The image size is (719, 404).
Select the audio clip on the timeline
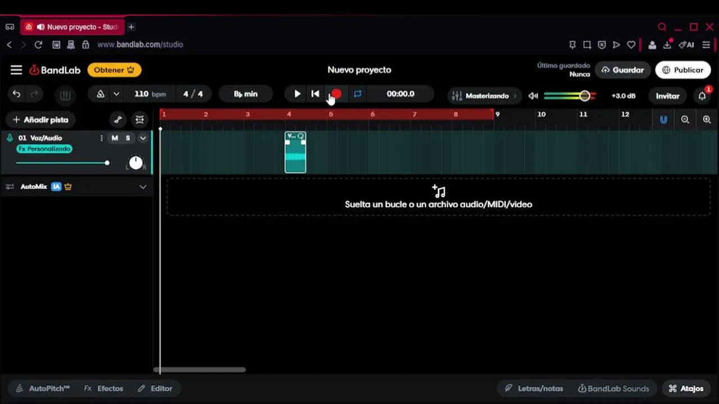(x=295, y=152)
